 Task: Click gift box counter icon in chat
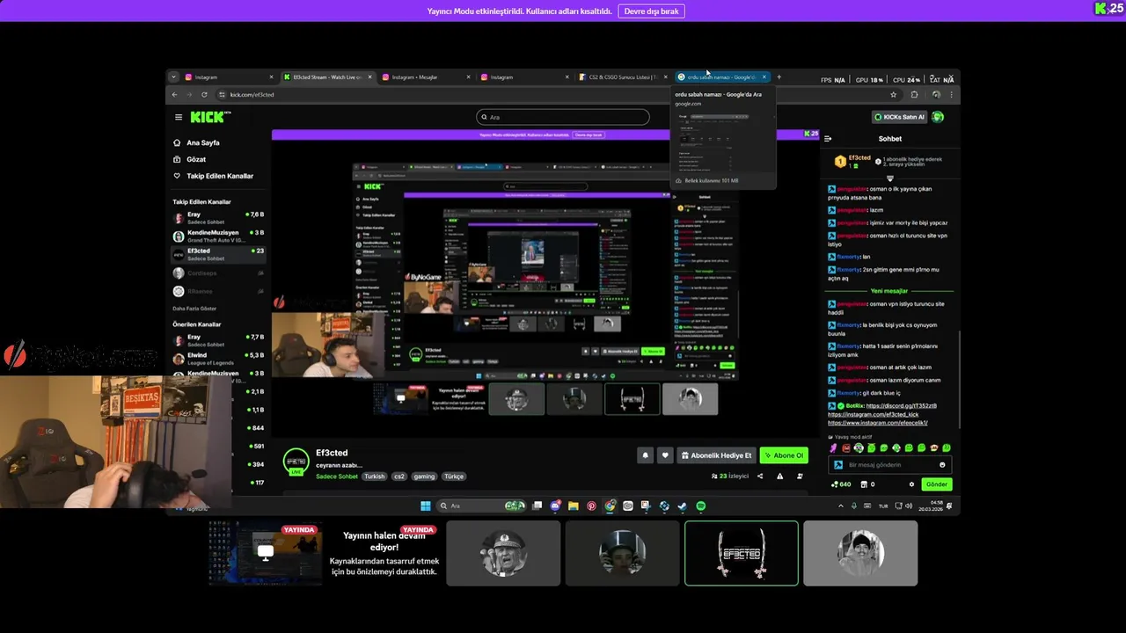coord(866,484)
